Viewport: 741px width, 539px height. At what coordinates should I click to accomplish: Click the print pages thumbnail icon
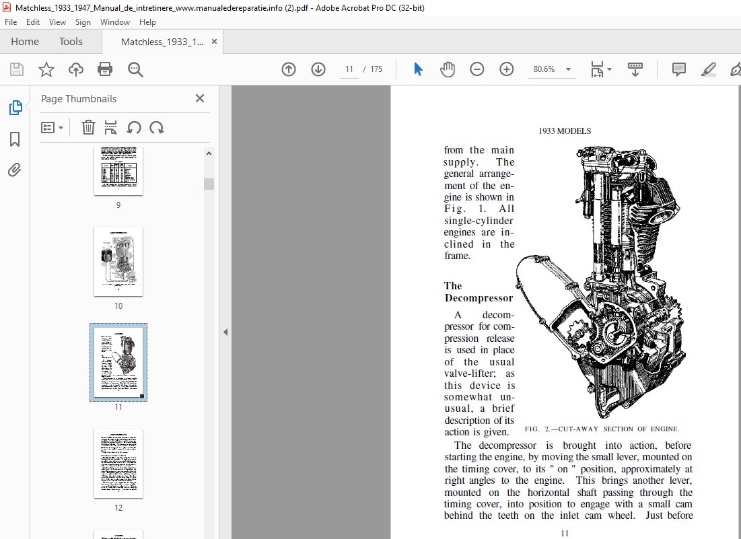110,128
